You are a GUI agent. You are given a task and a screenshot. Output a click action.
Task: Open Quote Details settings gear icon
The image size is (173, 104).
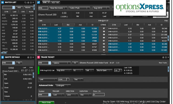pyautogui.click(x=28, y=57)
